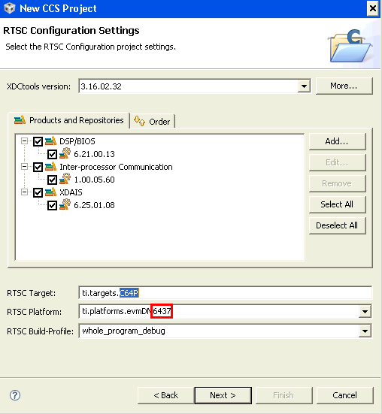Select the 6.25.01.08 version label
The width and height of the screenshot is (382, 414).
tap(94, 205)
